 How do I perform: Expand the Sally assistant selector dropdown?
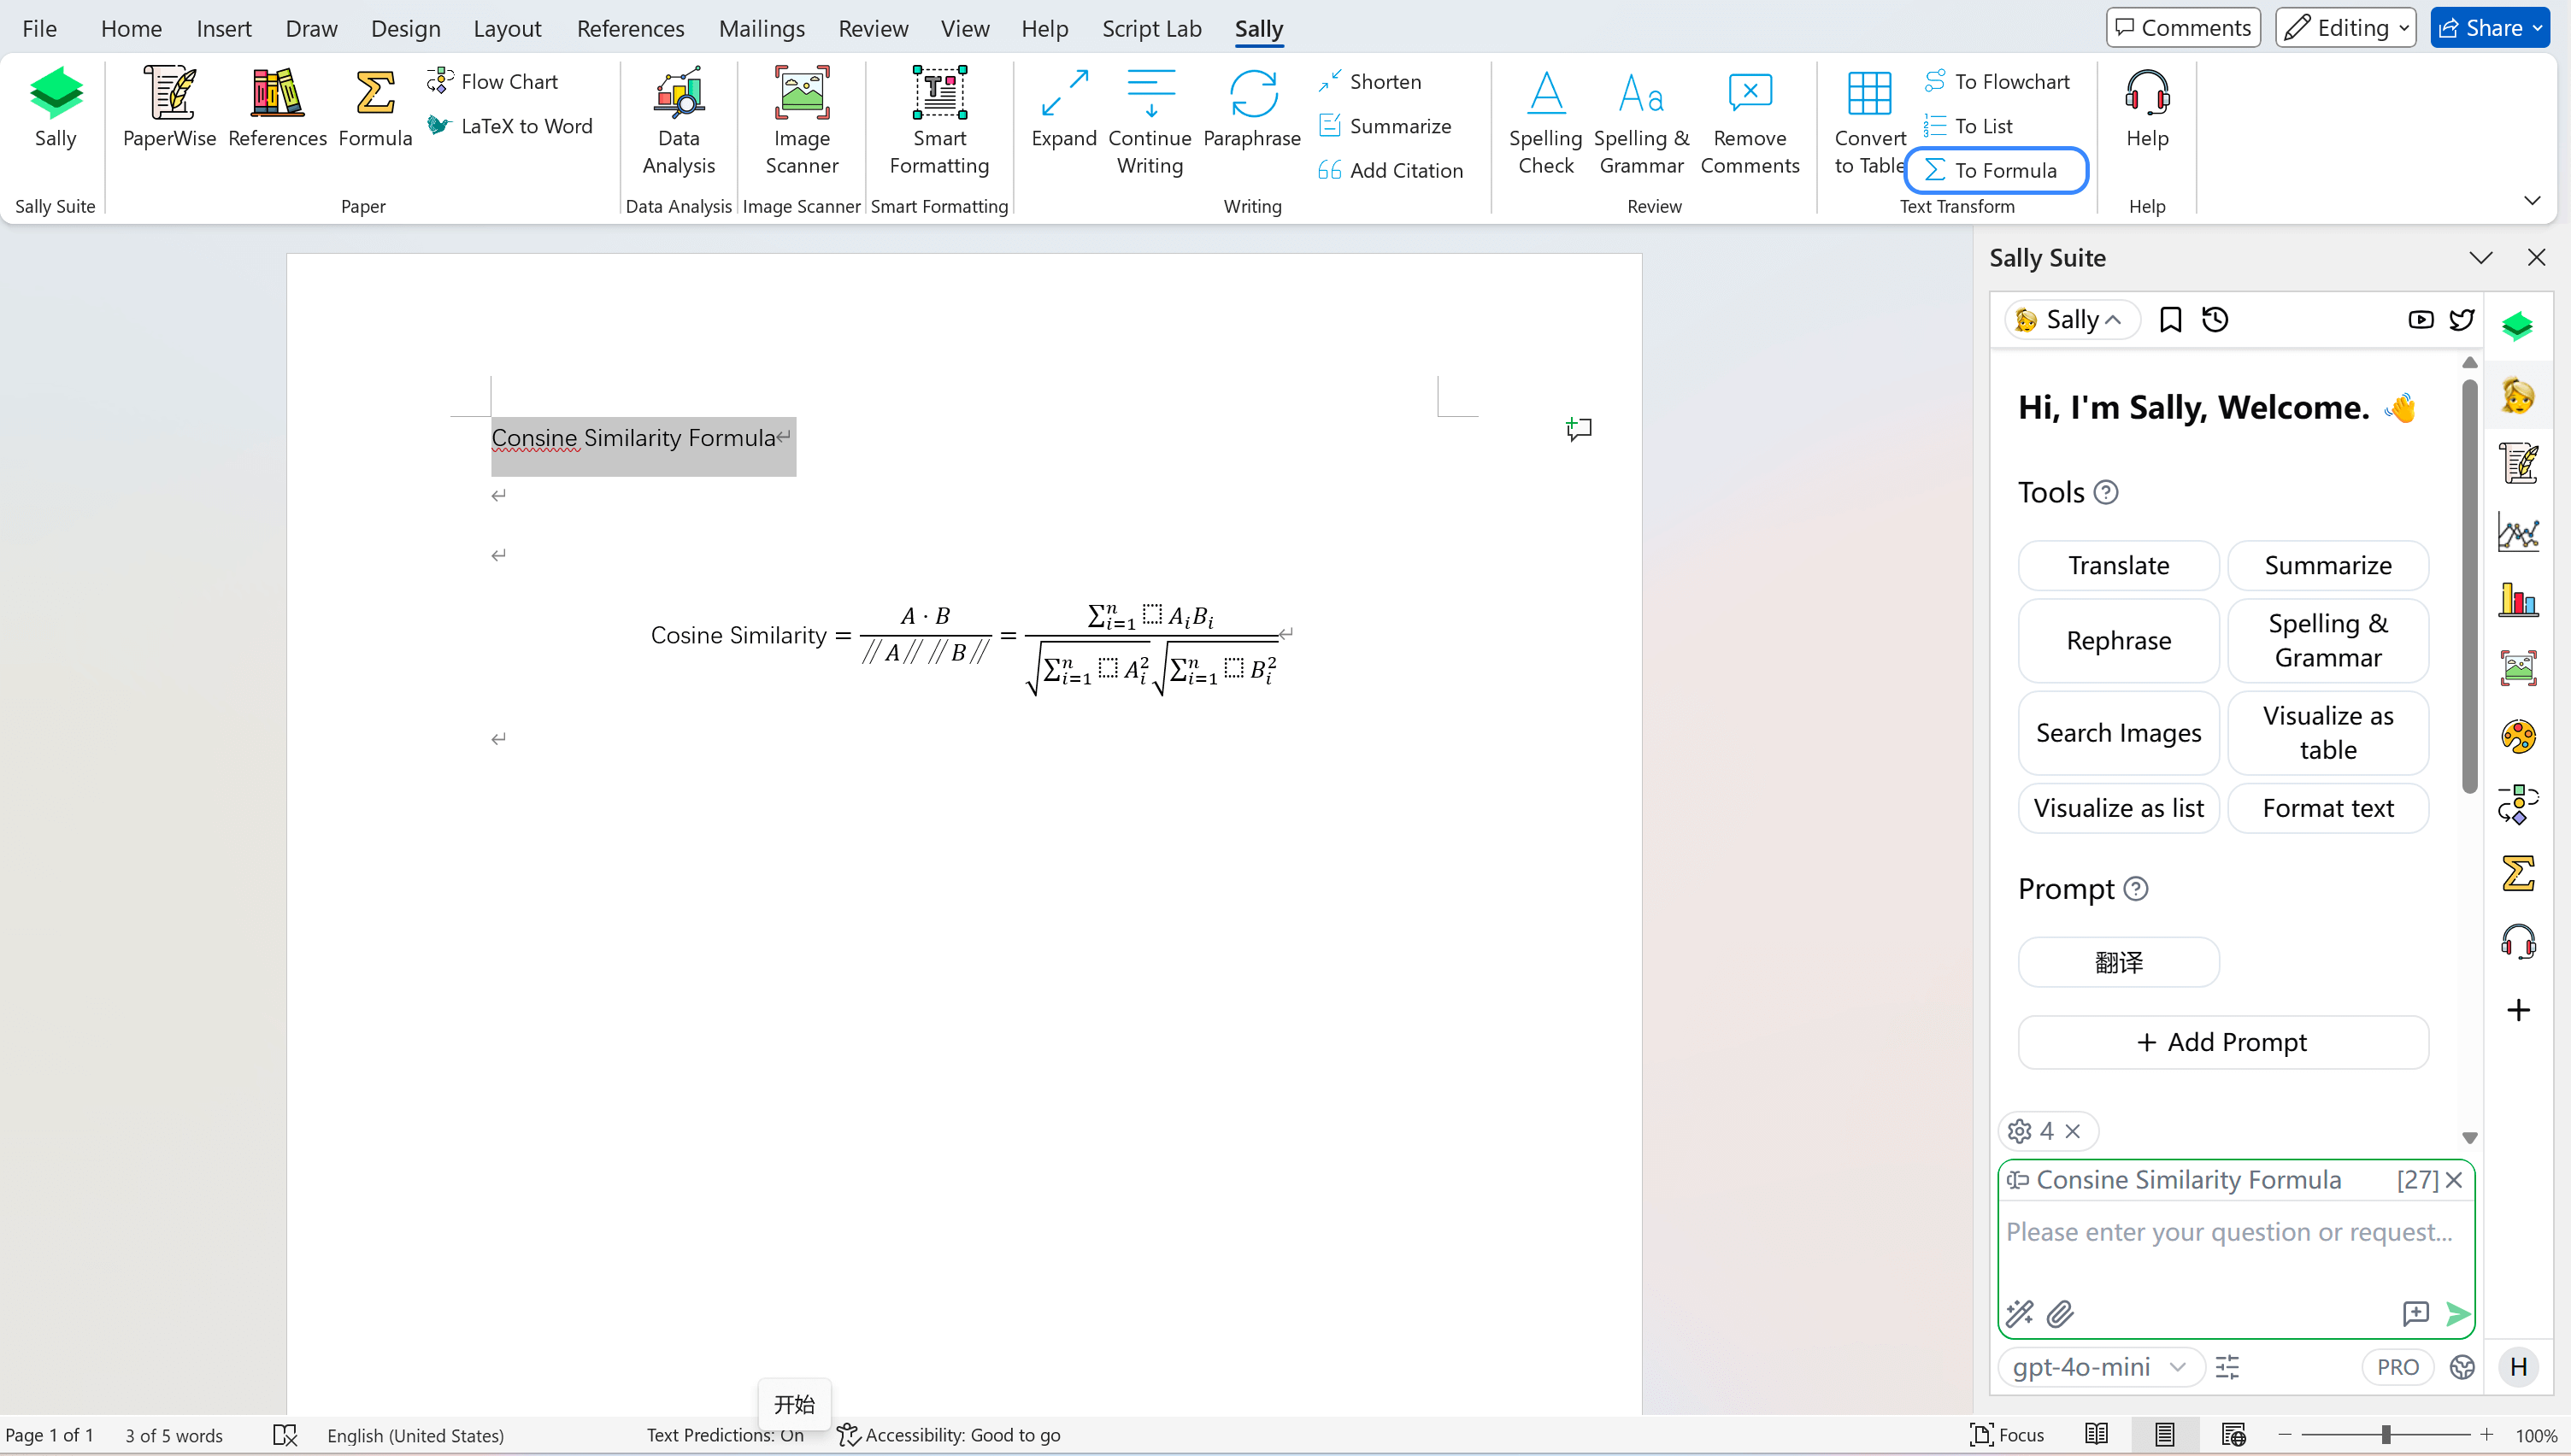(2071, 319)
